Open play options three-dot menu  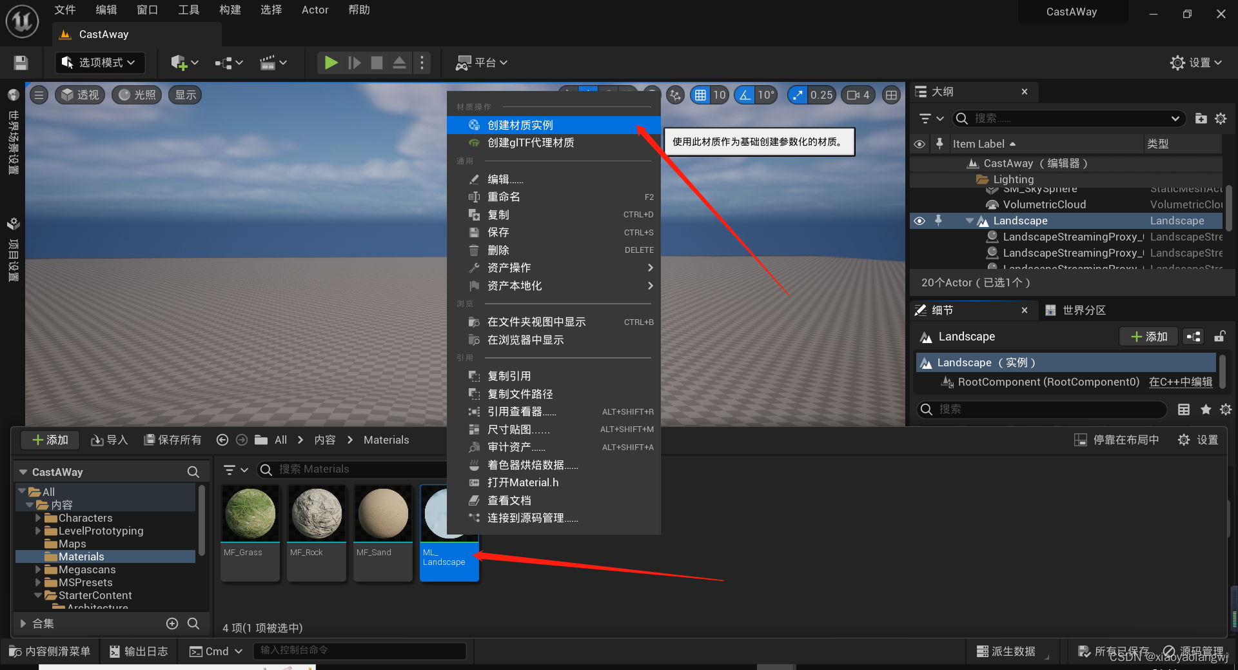tap(422, 63)
